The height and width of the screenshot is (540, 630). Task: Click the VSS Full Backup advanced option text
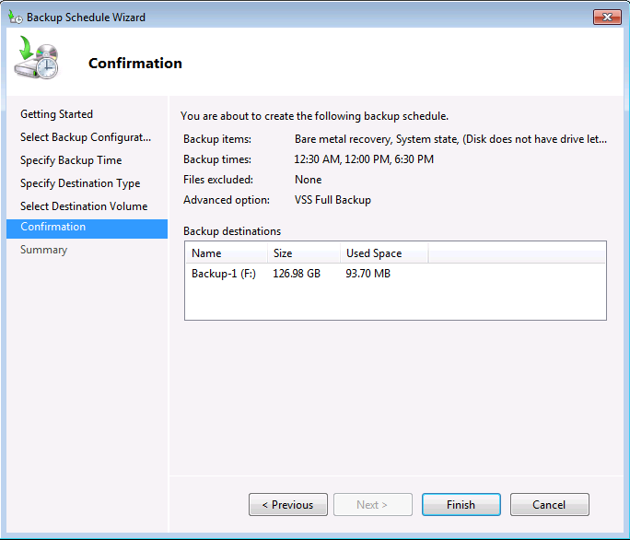pyautogui.click(x=332, y=200)
